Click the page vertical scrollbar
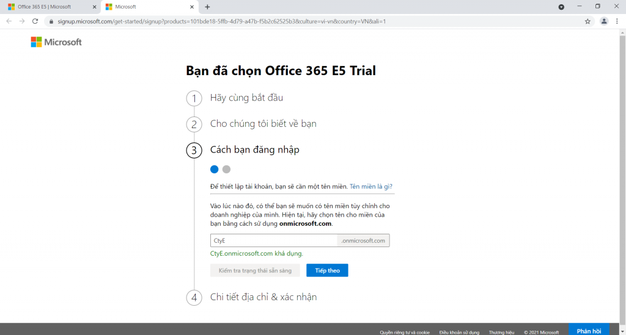Viewport: 626px width, 335px height. pos(622,181)
